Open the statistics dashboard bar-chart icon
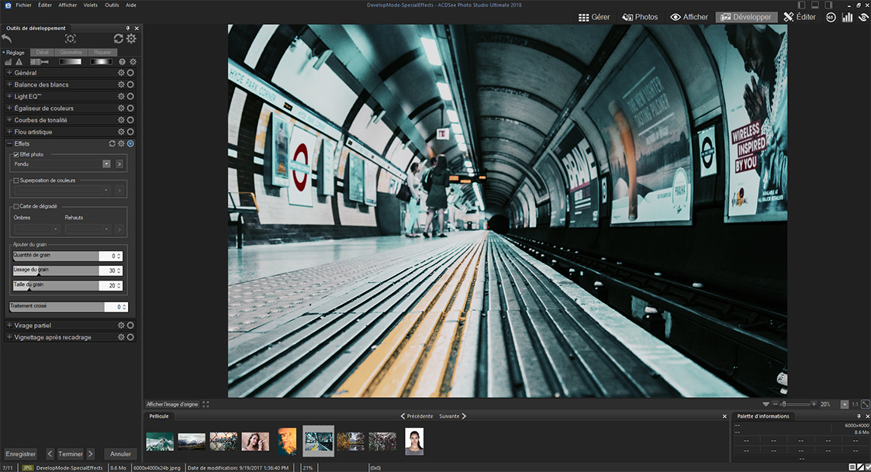Viewport: 871px width, 472px height. click(847, 17)
